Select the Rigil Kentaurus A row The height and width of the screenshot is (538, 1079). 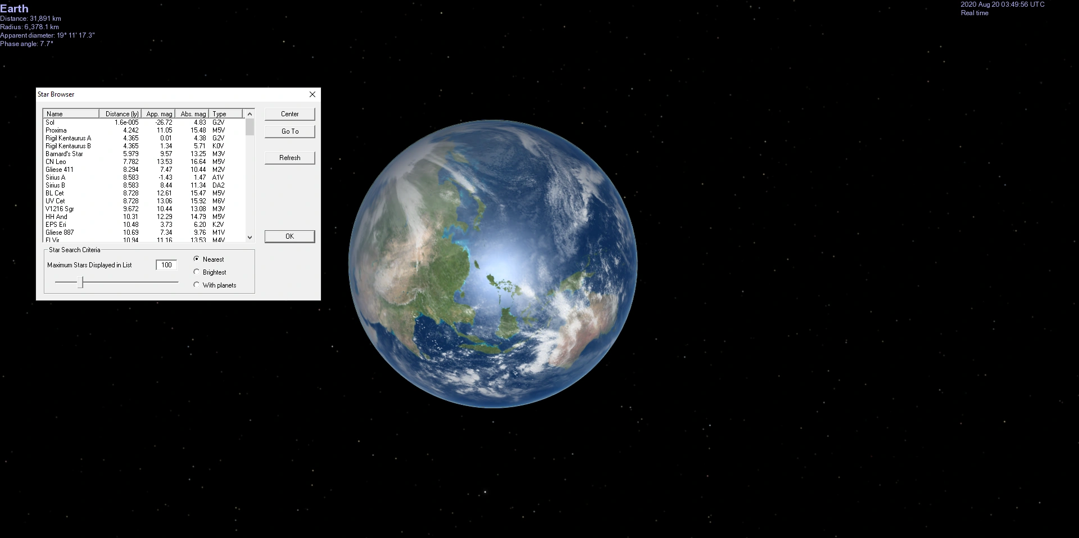pos(144,138)
